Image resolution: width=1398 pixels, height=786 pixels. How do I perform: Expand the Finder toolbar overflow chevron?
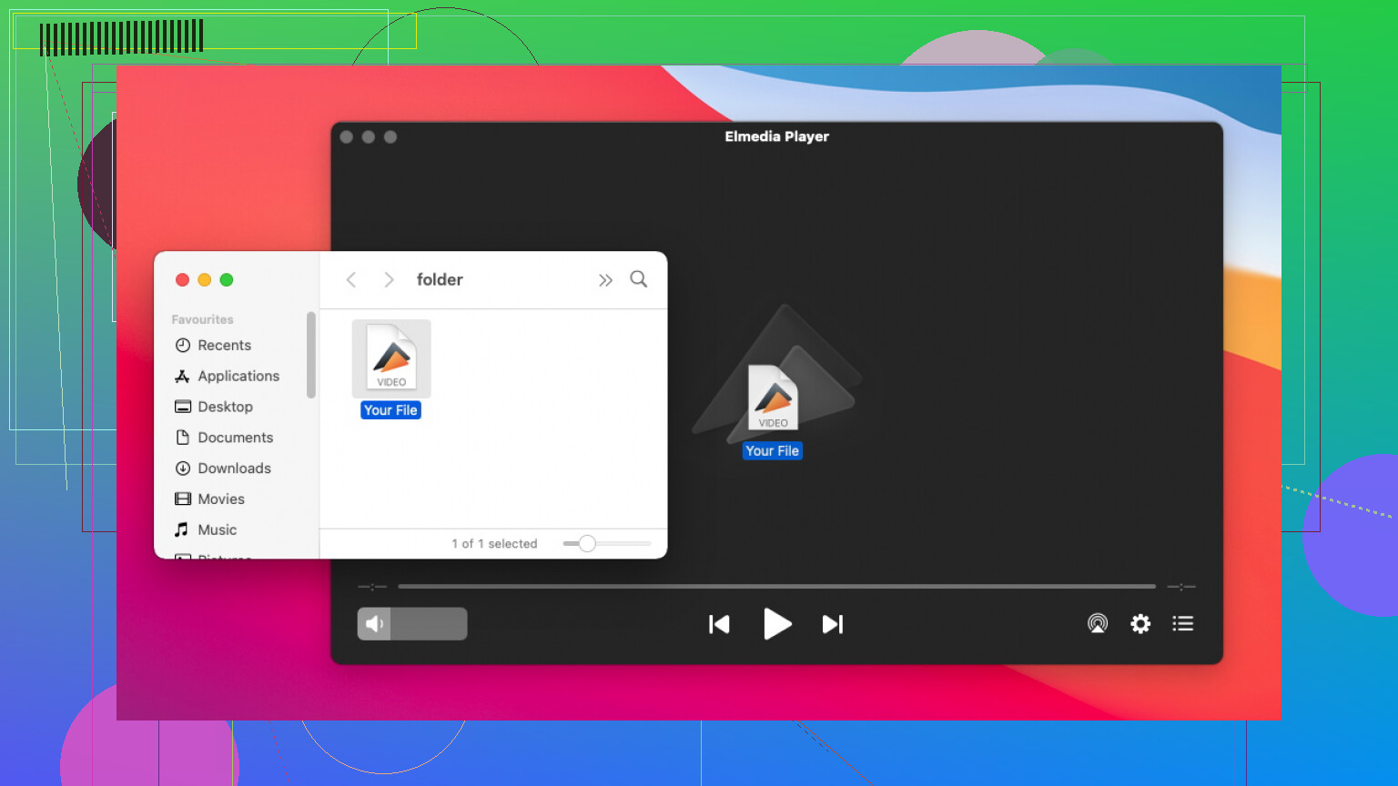(x=605, y=279)
